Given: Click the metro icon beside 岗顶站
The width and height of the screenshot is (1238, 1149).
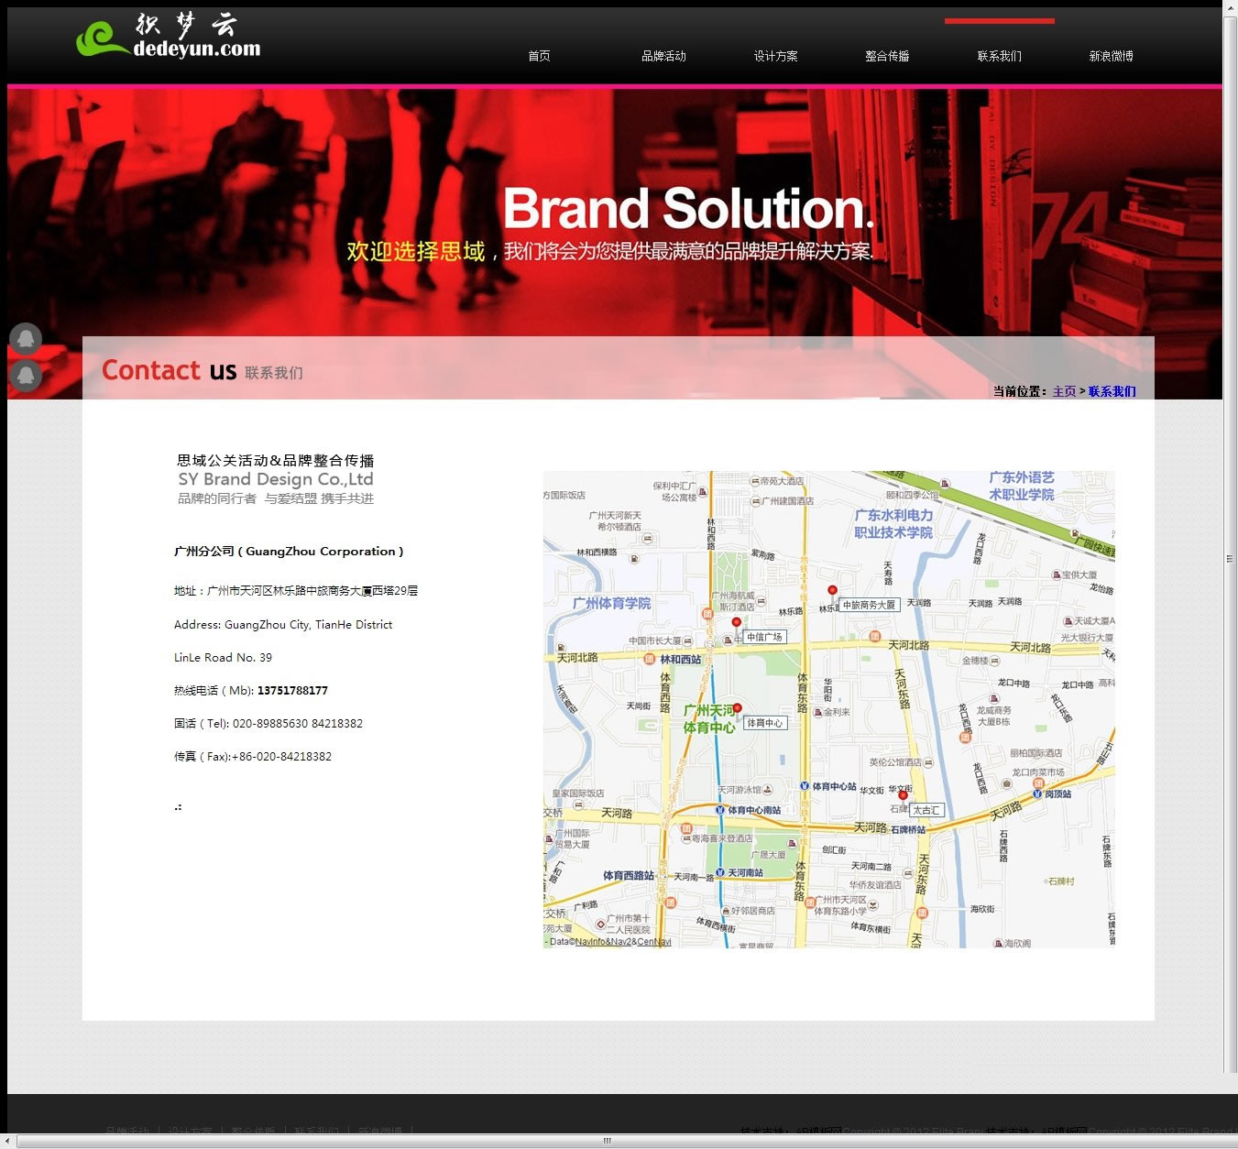Looking at the screenshot, I should (1036, 794).
